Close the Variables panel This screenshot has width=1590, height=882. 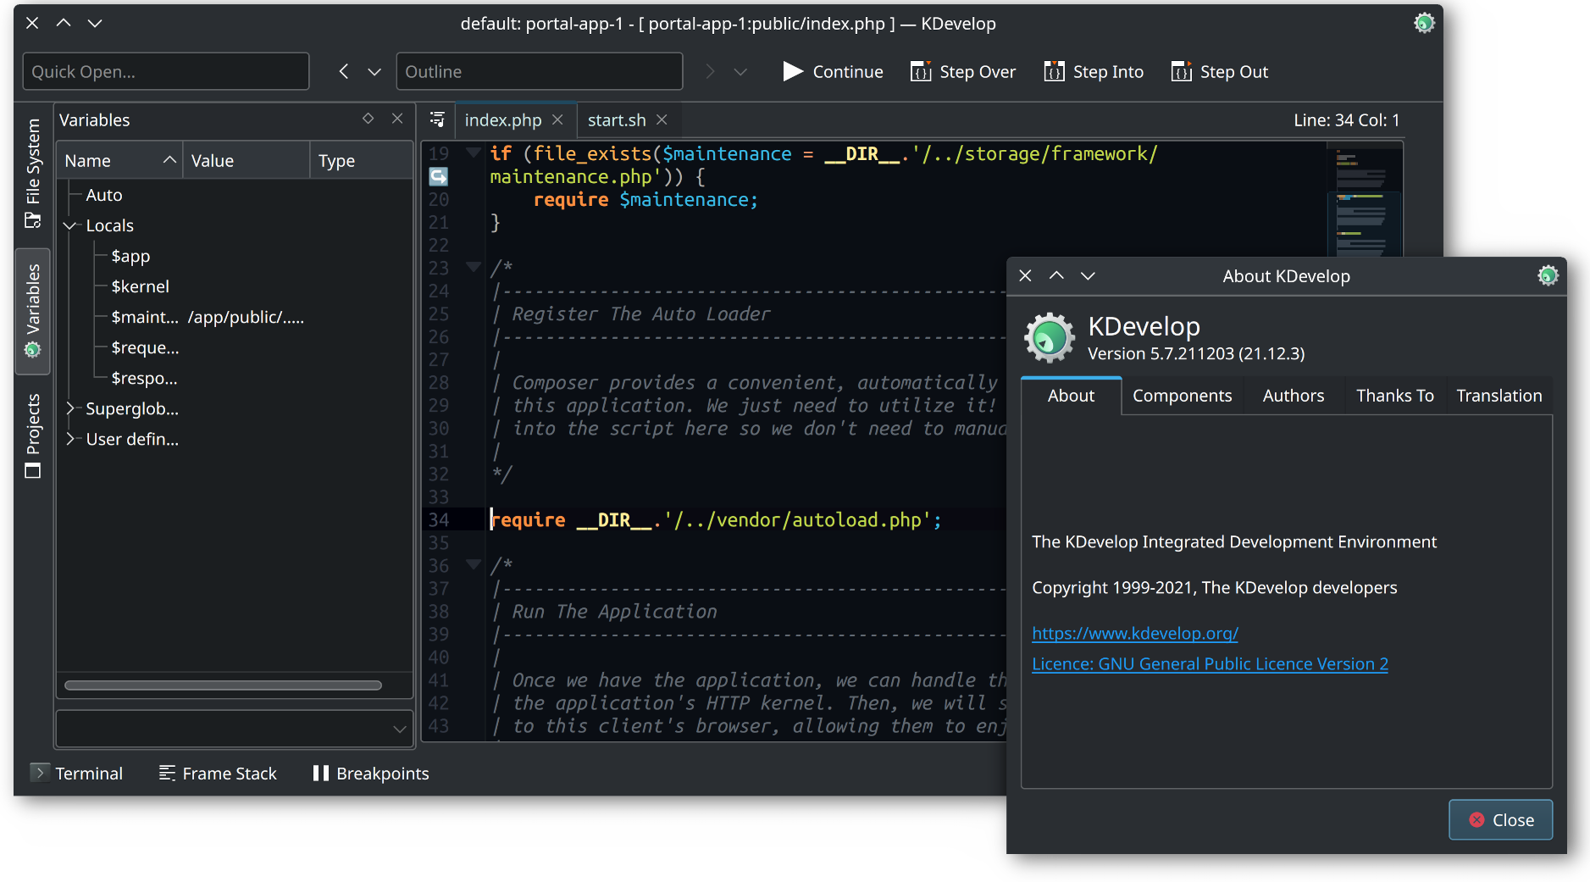397,119
